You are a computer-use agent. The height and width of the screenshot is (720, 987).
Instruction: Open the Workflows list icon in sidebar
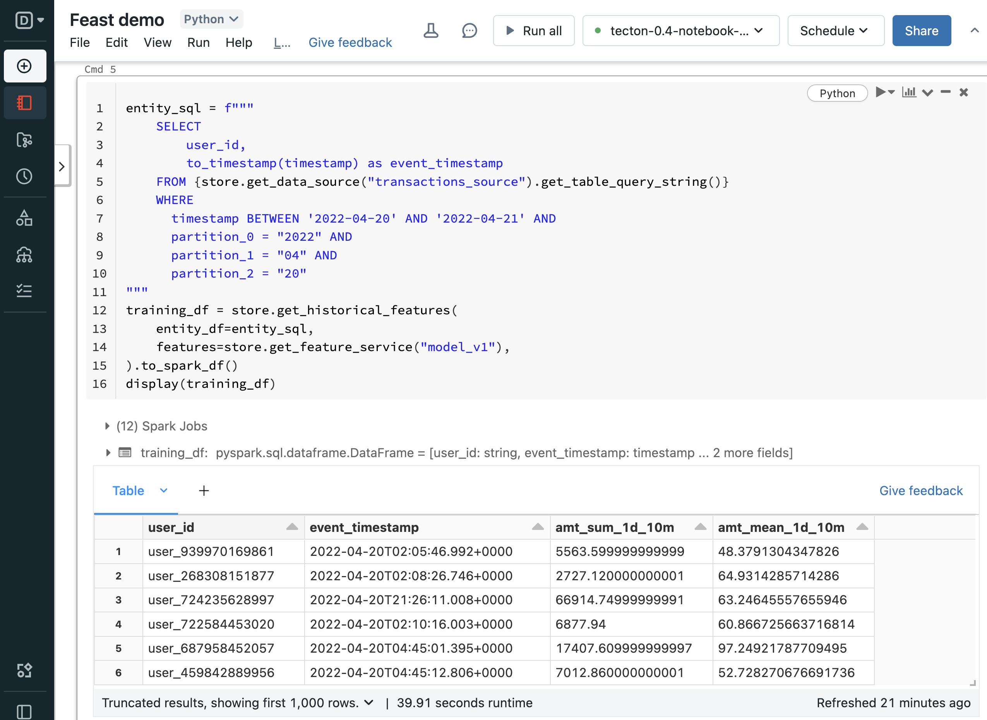(24, 291)
